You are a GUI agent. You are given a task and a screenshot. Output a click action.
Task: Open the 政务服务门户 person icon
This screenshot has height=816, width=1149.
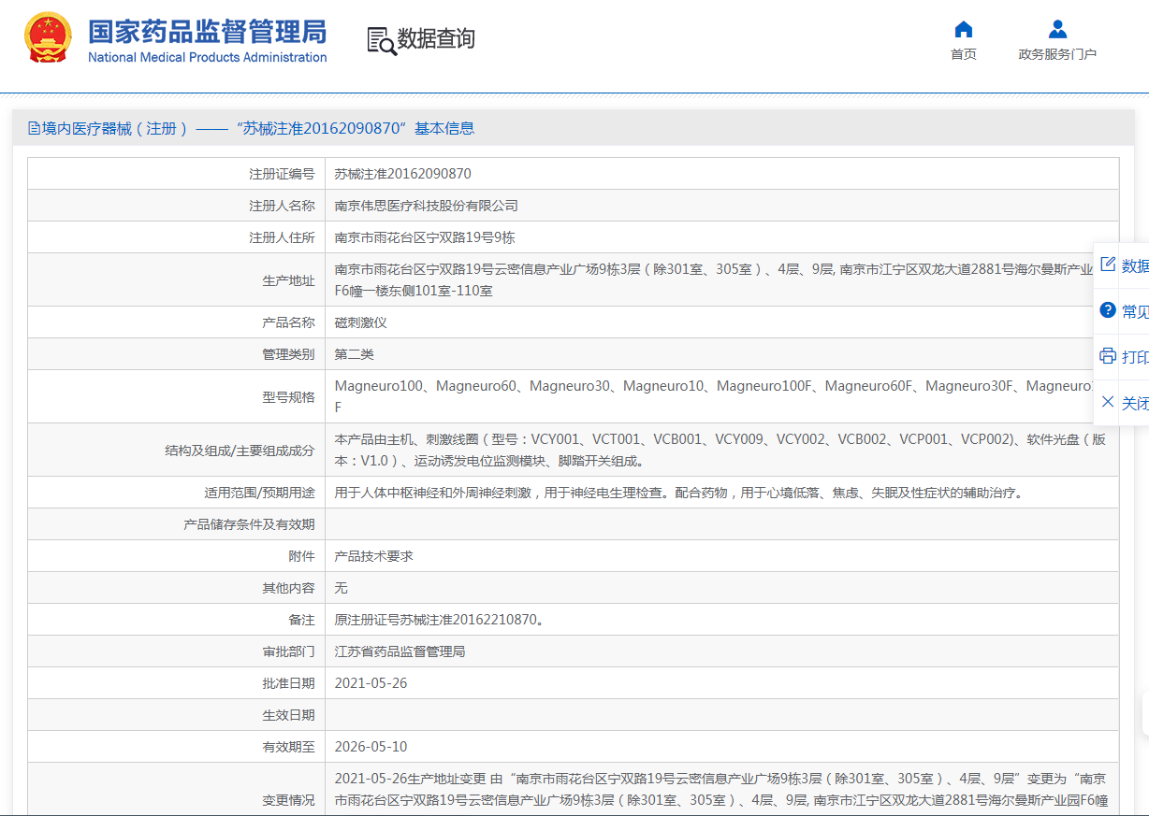point(1057,29)
